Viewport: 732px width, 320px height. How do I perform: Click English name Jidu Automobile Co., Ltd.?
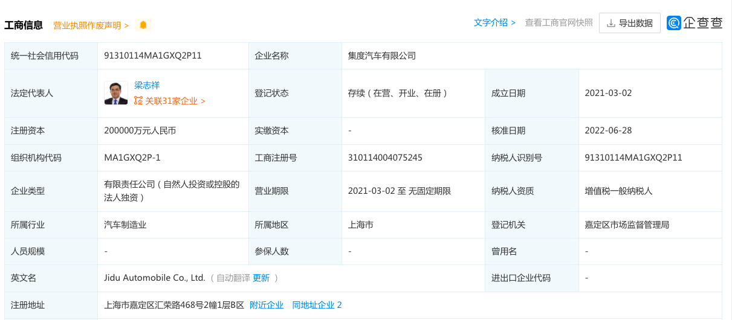[x=155, y=278]
